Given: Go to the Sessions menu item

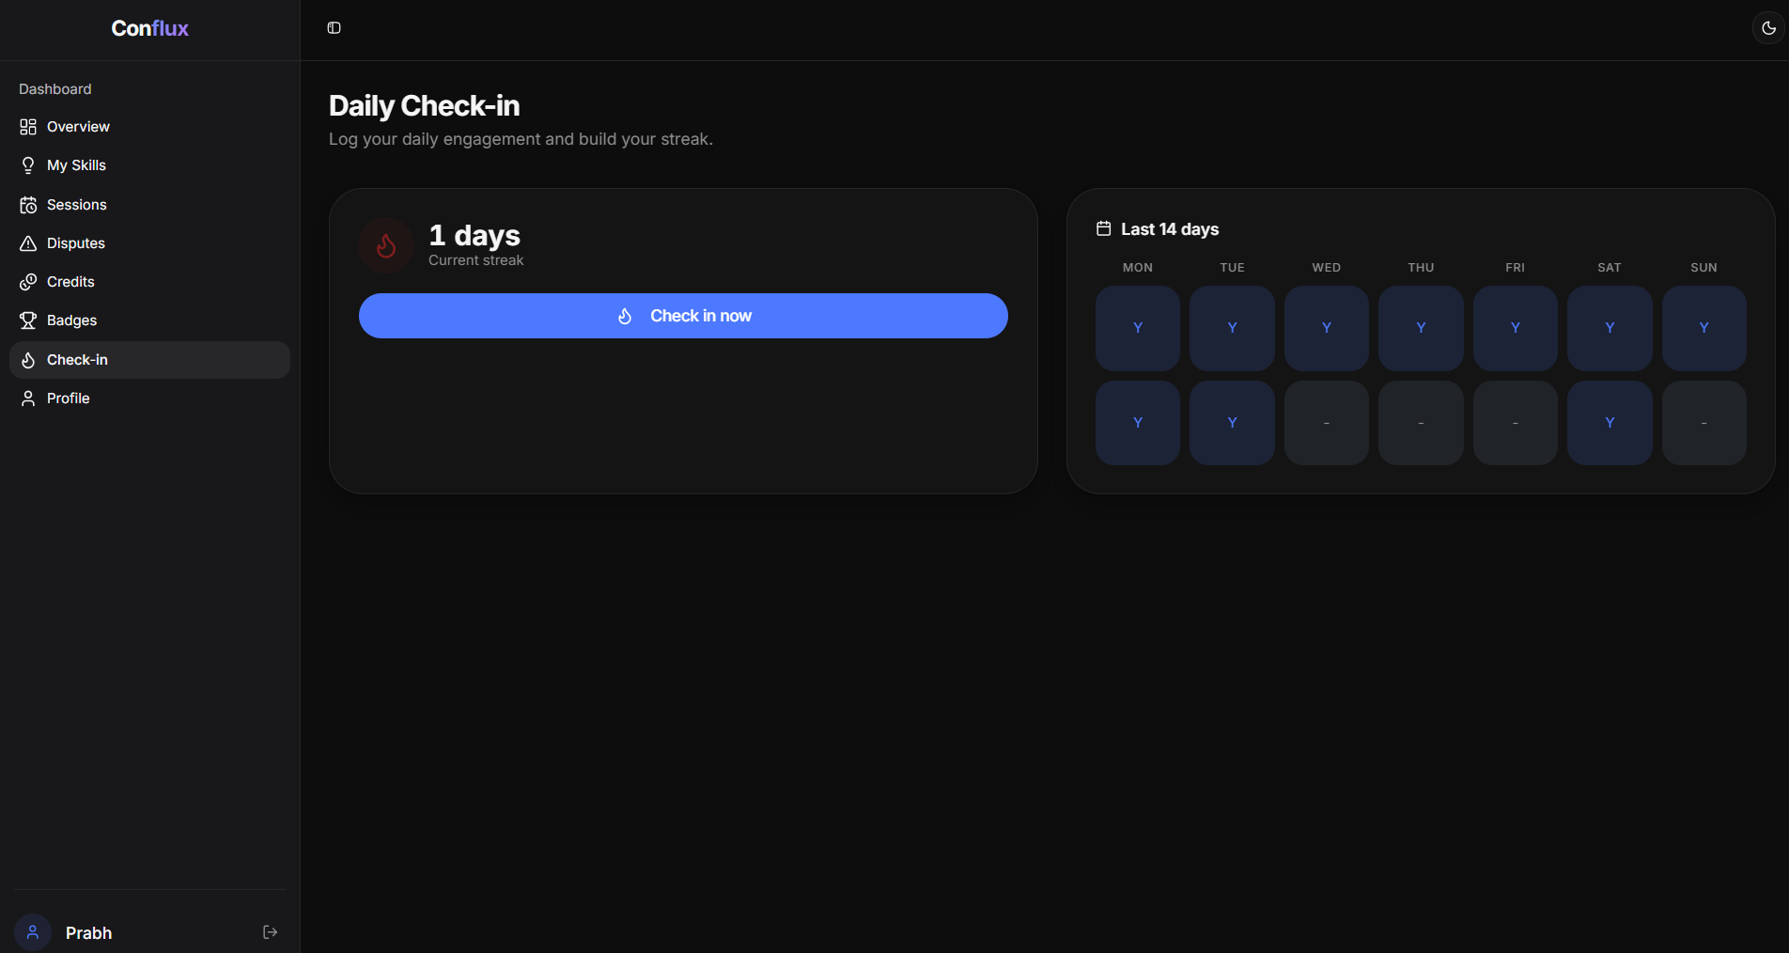Looking at the screenshot, I should tap(149, 205).
